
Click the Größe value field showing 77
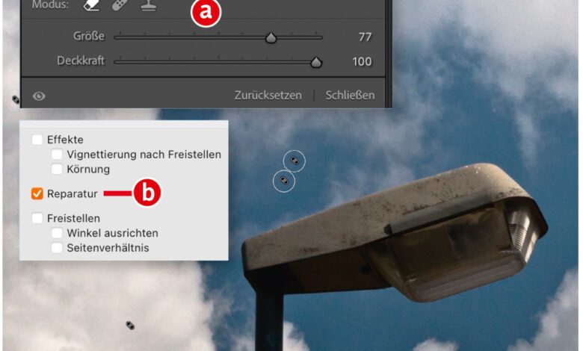point(364,37)
